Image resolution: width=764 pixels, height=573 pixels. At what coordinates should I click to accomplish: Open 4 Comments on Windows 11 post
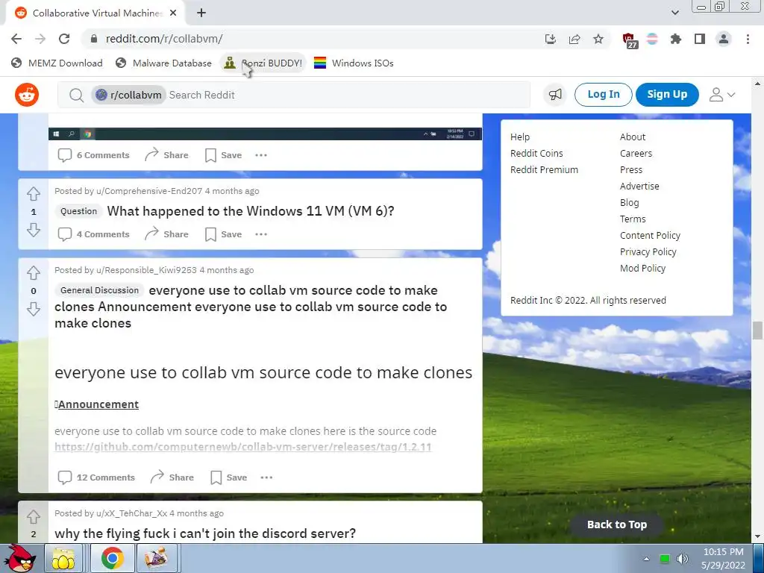94,234
